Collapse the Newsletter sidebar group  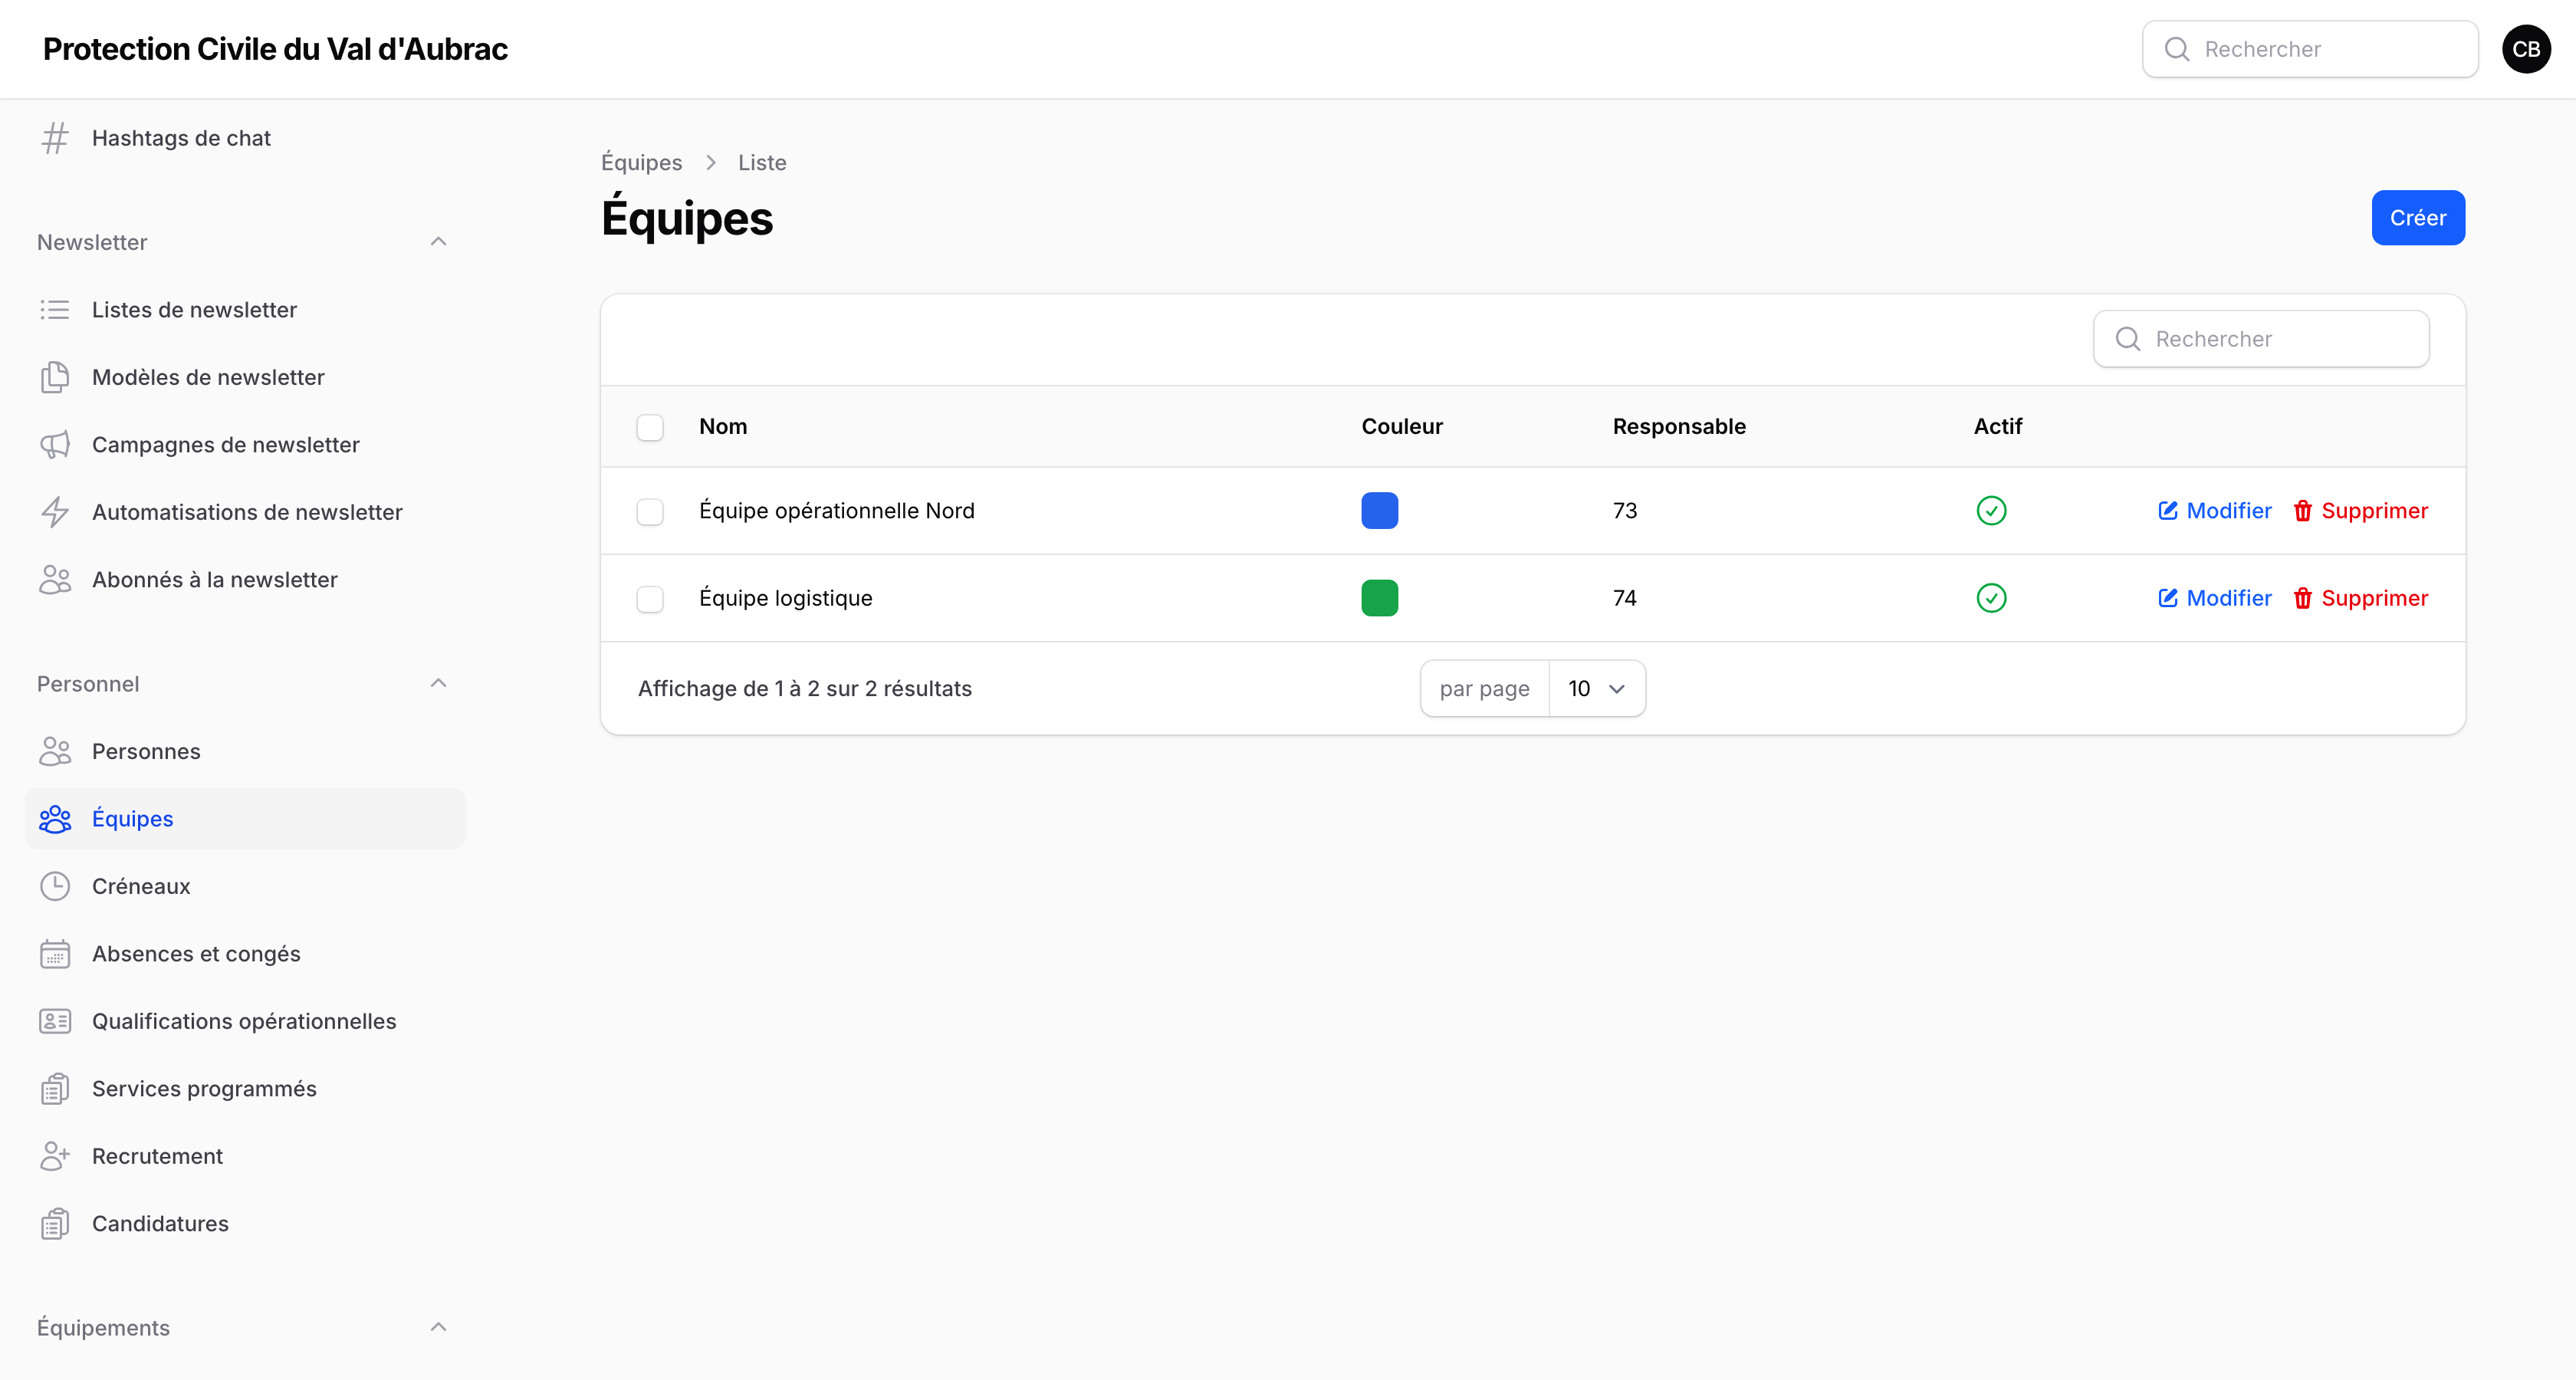(438, 242)
